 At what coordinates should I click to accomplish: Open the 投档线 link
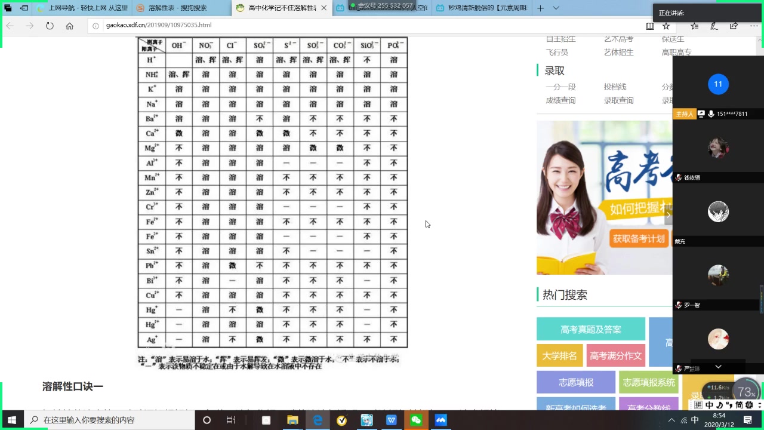[x=615, y=87]
